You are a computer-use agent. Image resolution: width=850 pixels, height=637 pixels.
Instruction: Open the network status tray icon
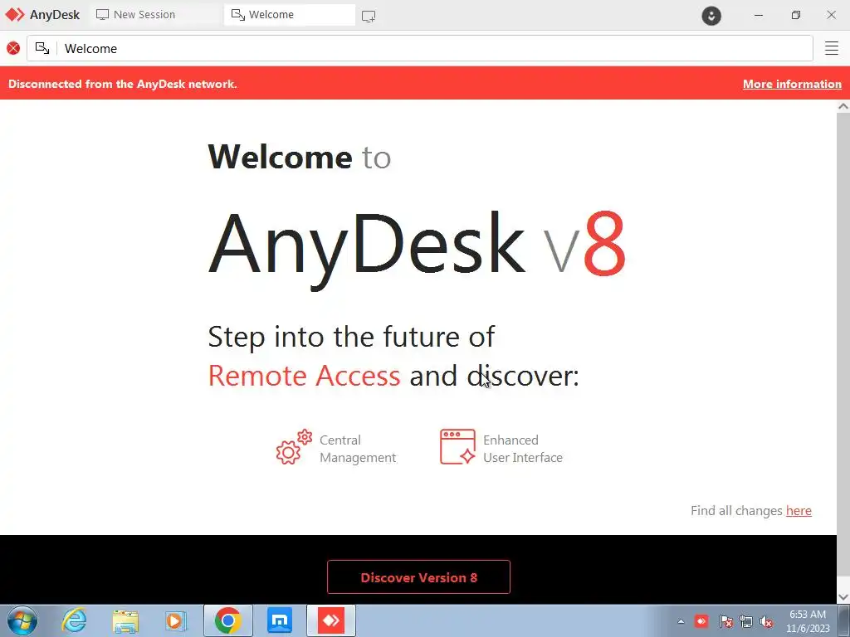click(746, 621)
